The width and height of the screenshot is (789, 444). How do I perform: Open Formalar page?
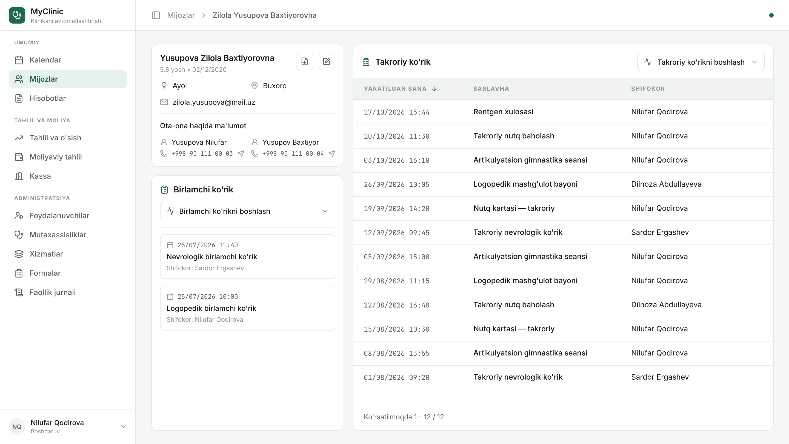68,273
